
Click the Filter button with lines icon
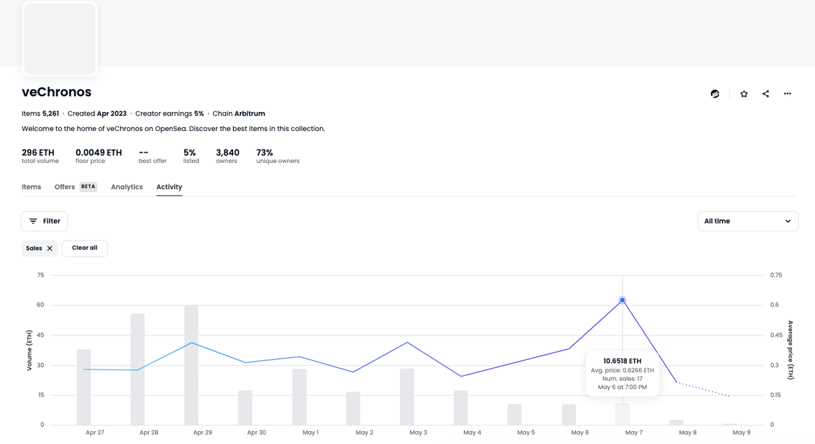(x=44, y=221)
